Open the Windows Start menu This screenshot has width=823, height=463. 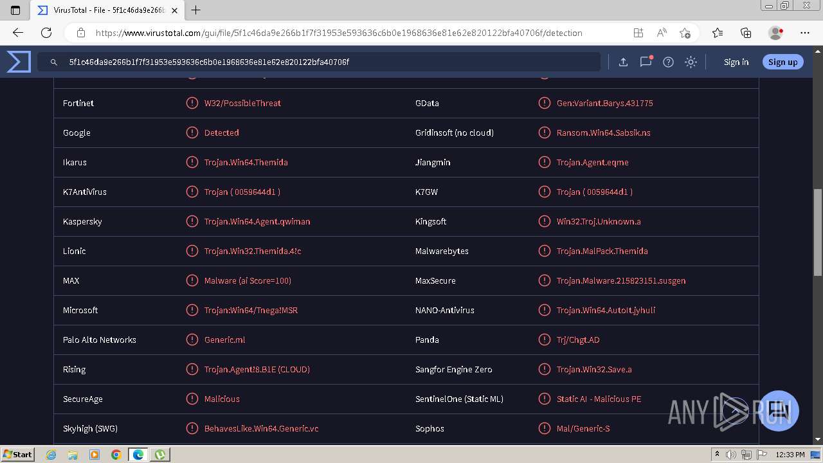(17, 454)
